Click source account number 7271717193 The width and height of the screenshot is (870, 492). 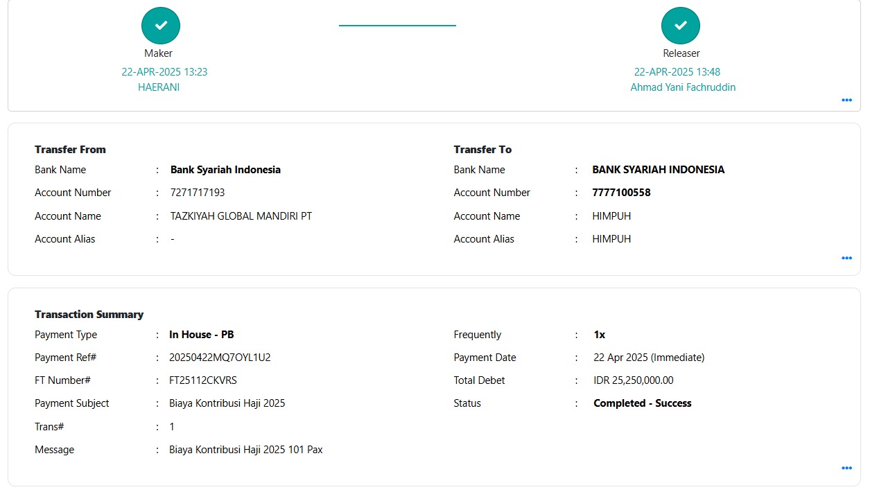pyautogui.click(x=198, y=193)
